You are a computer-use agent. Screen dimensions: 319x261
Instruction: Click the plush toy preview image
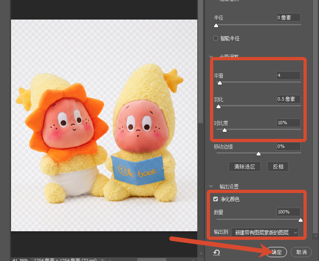coord(104,125)
